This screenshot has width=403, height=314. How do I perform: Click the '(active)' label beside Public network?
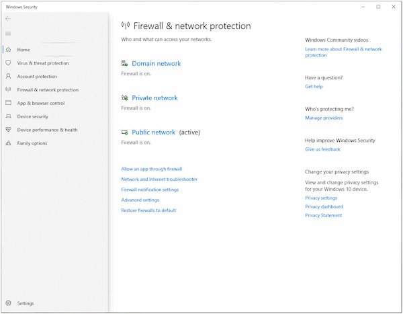tap(189, 132)
